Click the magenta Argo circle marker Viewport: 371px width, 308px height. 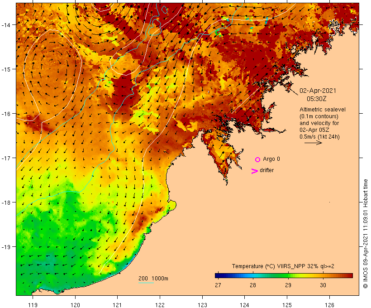coord(258,160)
